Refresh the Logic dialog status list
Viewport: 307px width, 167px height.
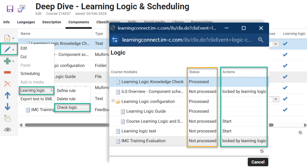[x=262, y=151]
